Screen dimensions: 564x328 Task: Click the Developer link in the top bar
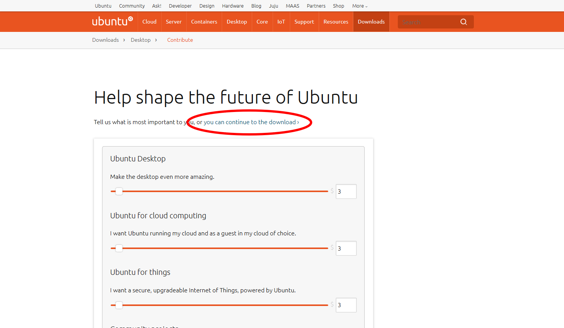(180, 6)
